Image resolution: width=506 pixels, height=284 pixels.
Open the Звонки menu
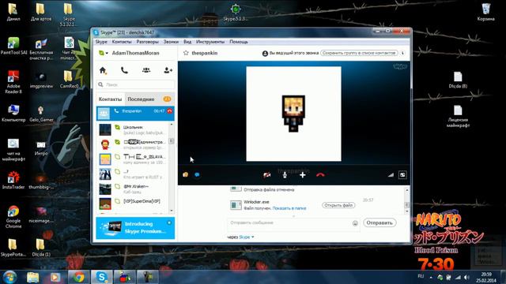coord(171,42)
